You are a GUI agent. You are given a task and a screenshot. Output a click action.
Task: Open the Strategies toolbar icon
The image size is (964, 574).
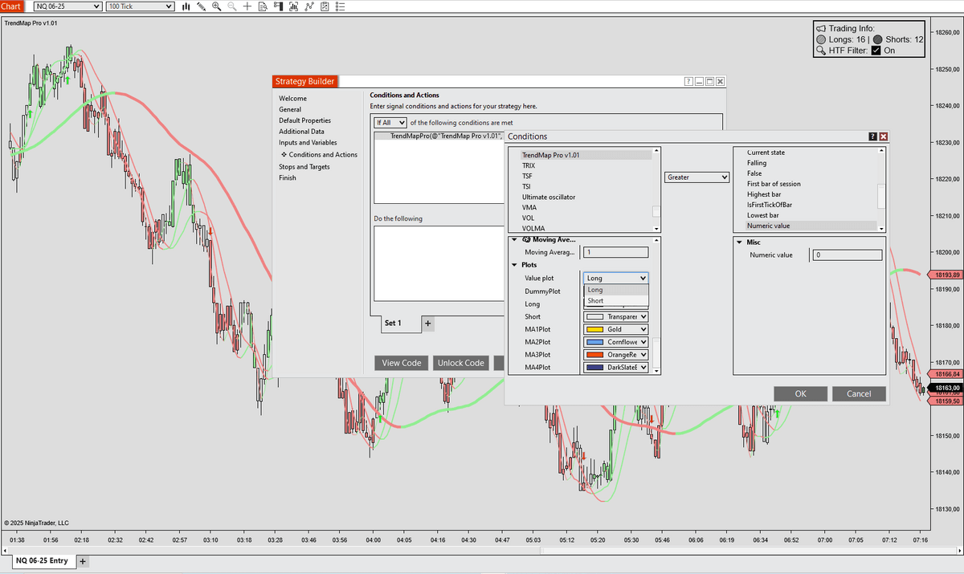(308, 6)
